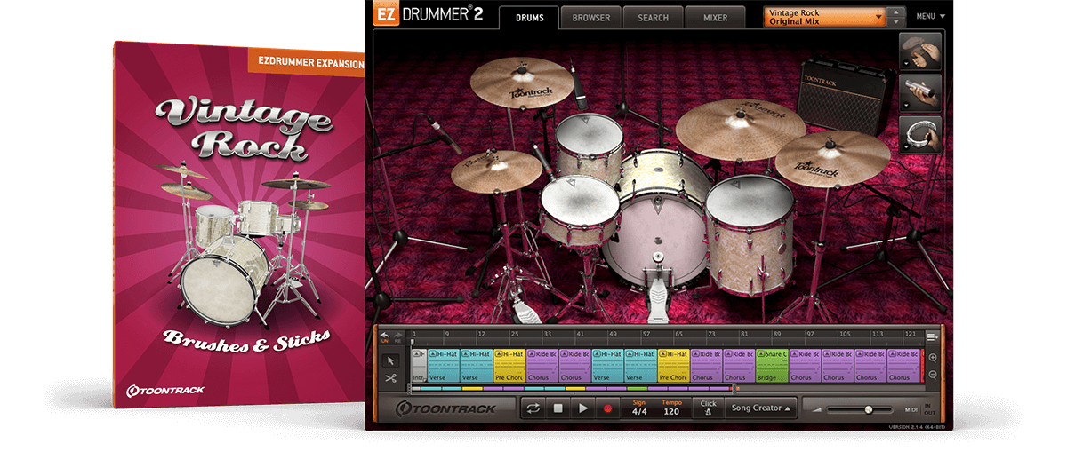This screenshot has height=459, width=1067.
Task: Trigger the tambourine percussion pad
Action: click(921, 133)
